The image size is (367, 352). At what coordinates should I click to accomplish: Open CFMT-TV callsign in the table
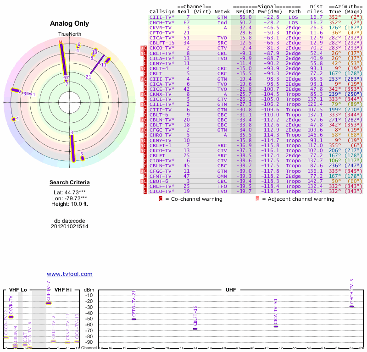[x=160, y=176]
